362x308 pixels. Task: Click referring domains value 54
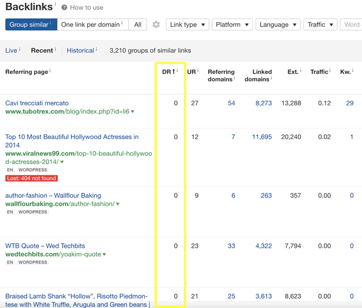[x=231, y=103]
